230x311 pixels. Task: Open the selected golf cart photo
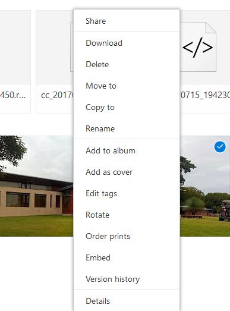tap(205, 186)
